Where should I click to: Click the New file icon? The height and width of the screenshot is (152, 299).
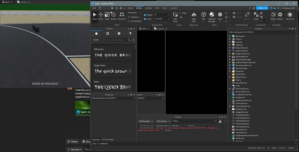click(100, 8)
